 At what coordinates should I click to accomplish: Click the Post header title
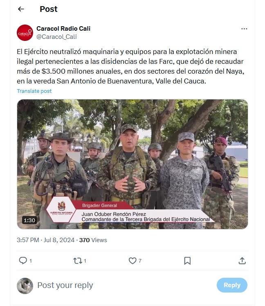[x=49, y=9]
